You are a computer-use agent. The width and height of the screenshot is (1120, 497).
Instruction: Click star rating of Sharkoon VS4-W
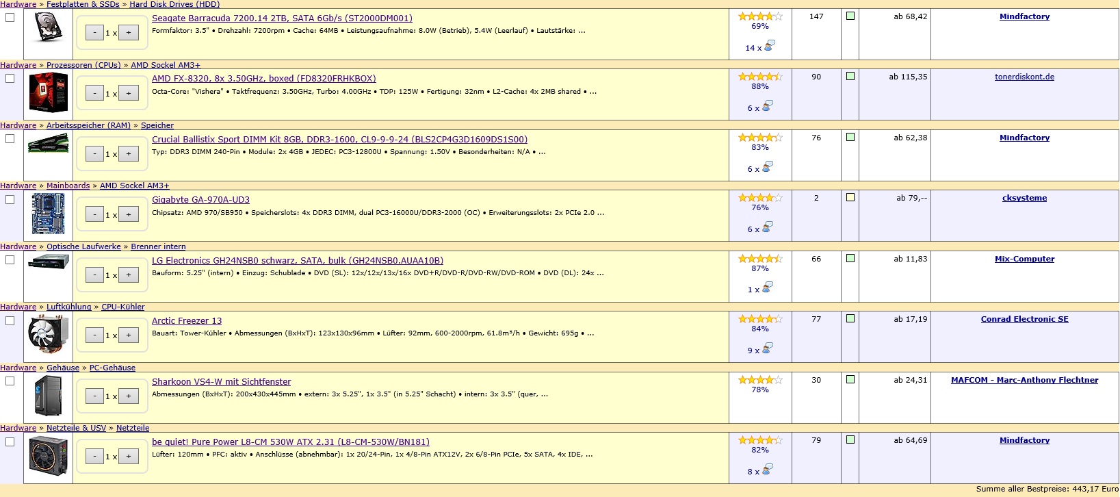click(x=760, y=380)
